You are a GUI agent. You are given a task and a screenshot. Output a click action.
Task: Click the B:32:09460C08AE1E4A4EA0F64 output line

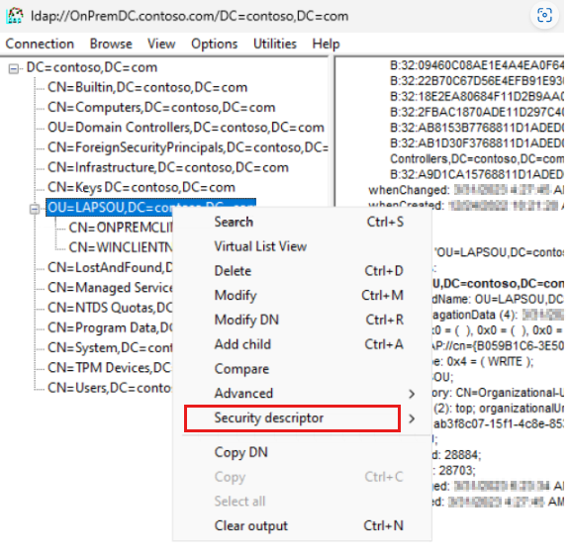[x=477, y=65]
